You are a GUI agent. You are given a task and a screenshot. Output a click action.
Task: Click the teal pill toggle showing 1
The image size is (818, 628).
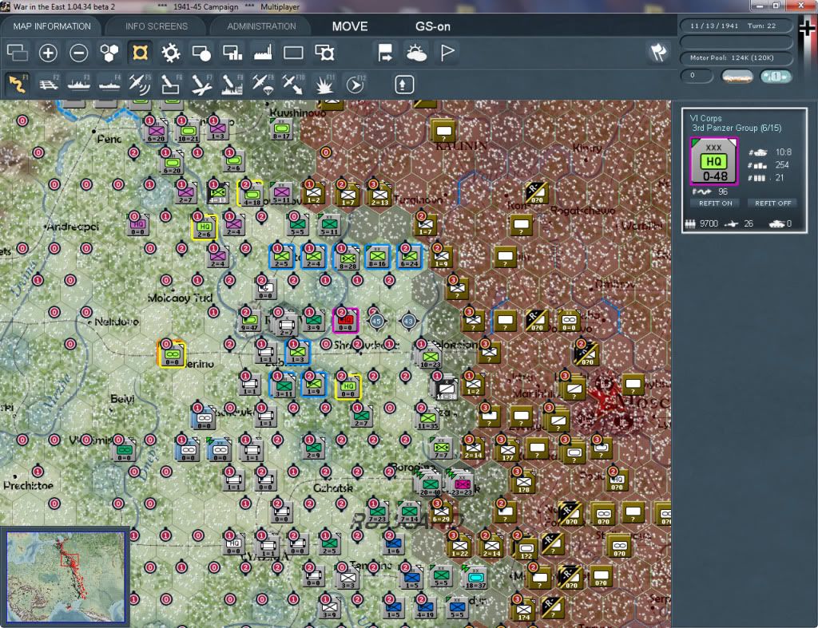(776, 77)
